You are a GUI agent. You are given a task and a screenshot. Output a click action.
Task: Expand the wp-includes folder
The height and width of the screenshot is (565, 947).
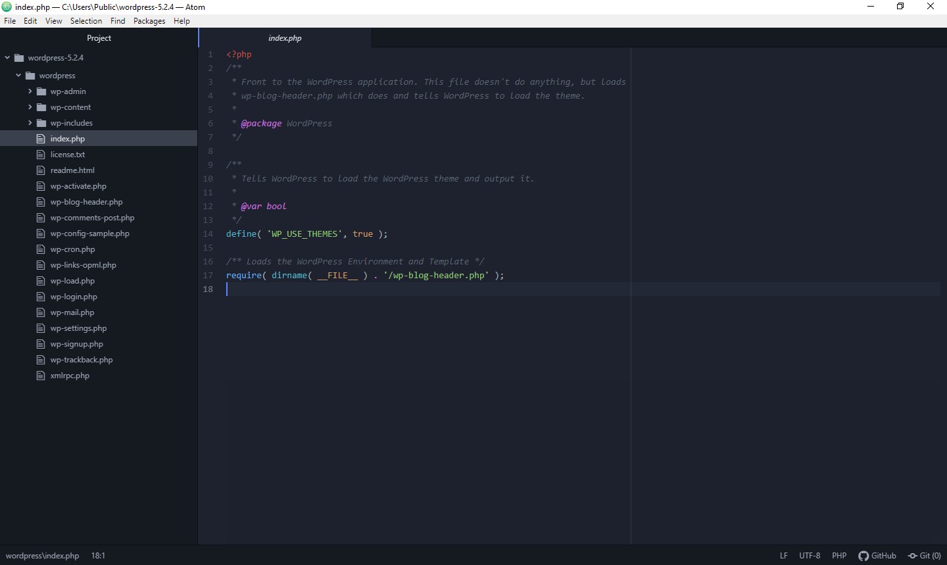(x=30, y=123)
